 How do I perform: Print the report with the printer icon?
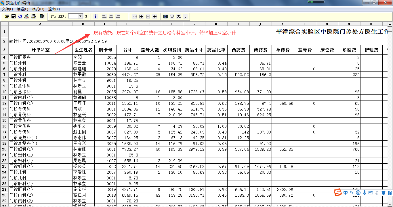[33, 16]
